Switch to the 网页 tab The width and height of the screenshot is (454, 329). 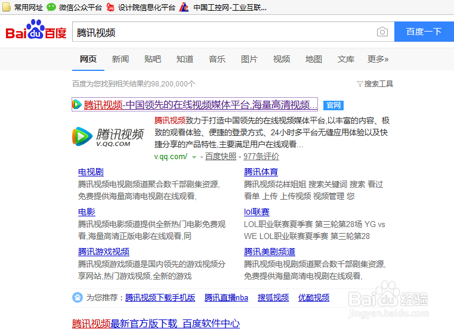88,59
